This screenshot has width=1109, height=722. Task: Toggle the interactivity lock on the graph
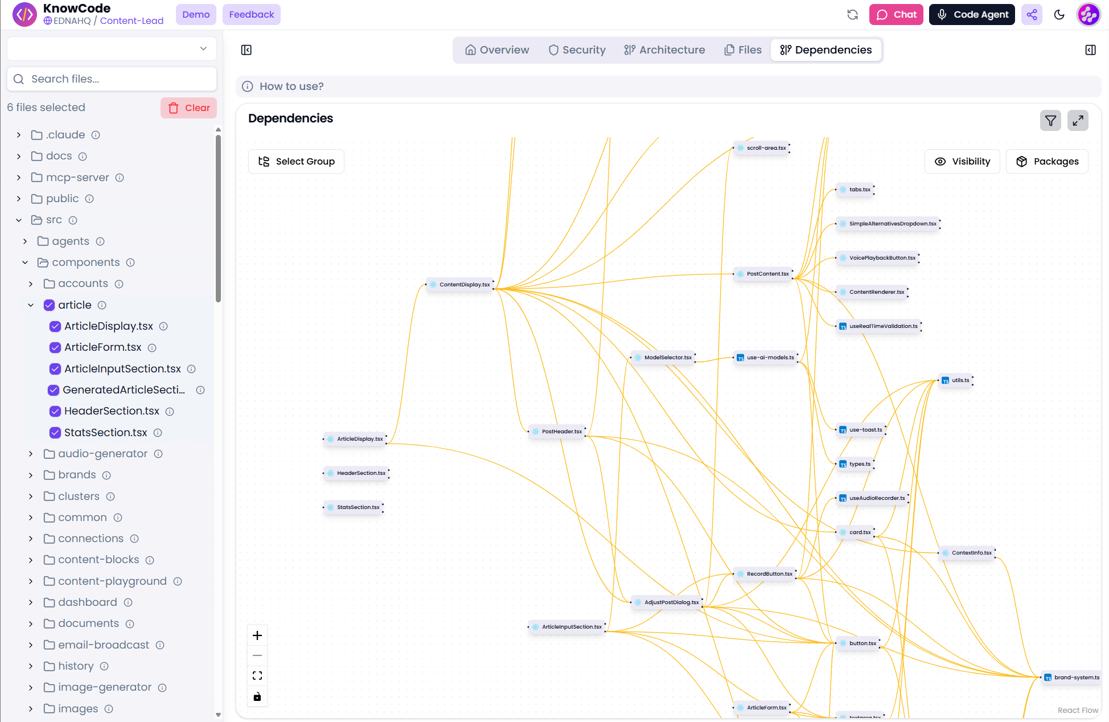257,696
